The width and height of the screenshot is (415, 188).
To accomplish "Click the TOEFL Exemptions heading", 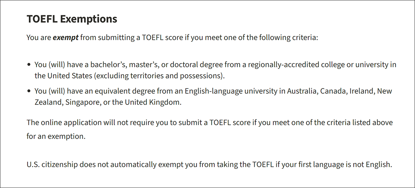I will [x=72, y=19].
